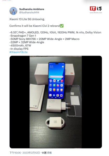Click the white manual booklet in photo

tap(37, 97)
